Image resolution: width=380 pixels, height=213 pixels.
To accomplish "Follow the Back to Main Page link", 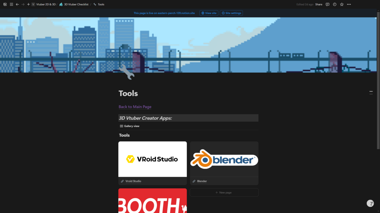I will (x=135, y=107).
